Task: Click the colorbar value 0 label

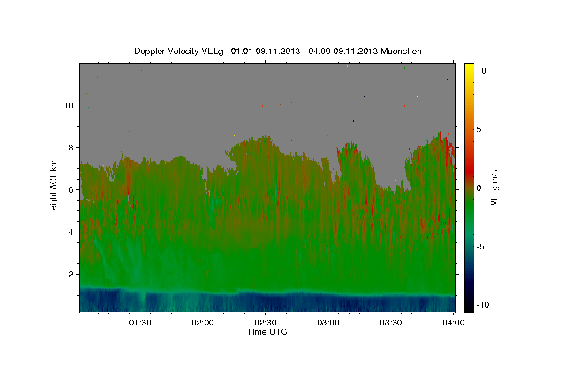Action: coord(479,187)
